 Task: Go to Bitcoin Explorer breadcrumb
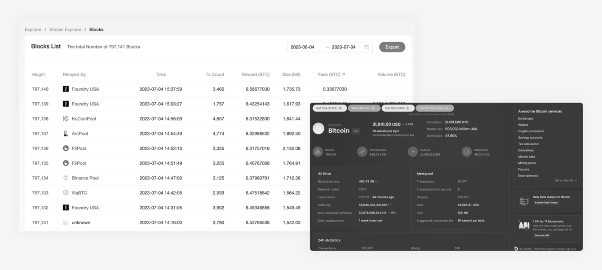pos(66,30)
